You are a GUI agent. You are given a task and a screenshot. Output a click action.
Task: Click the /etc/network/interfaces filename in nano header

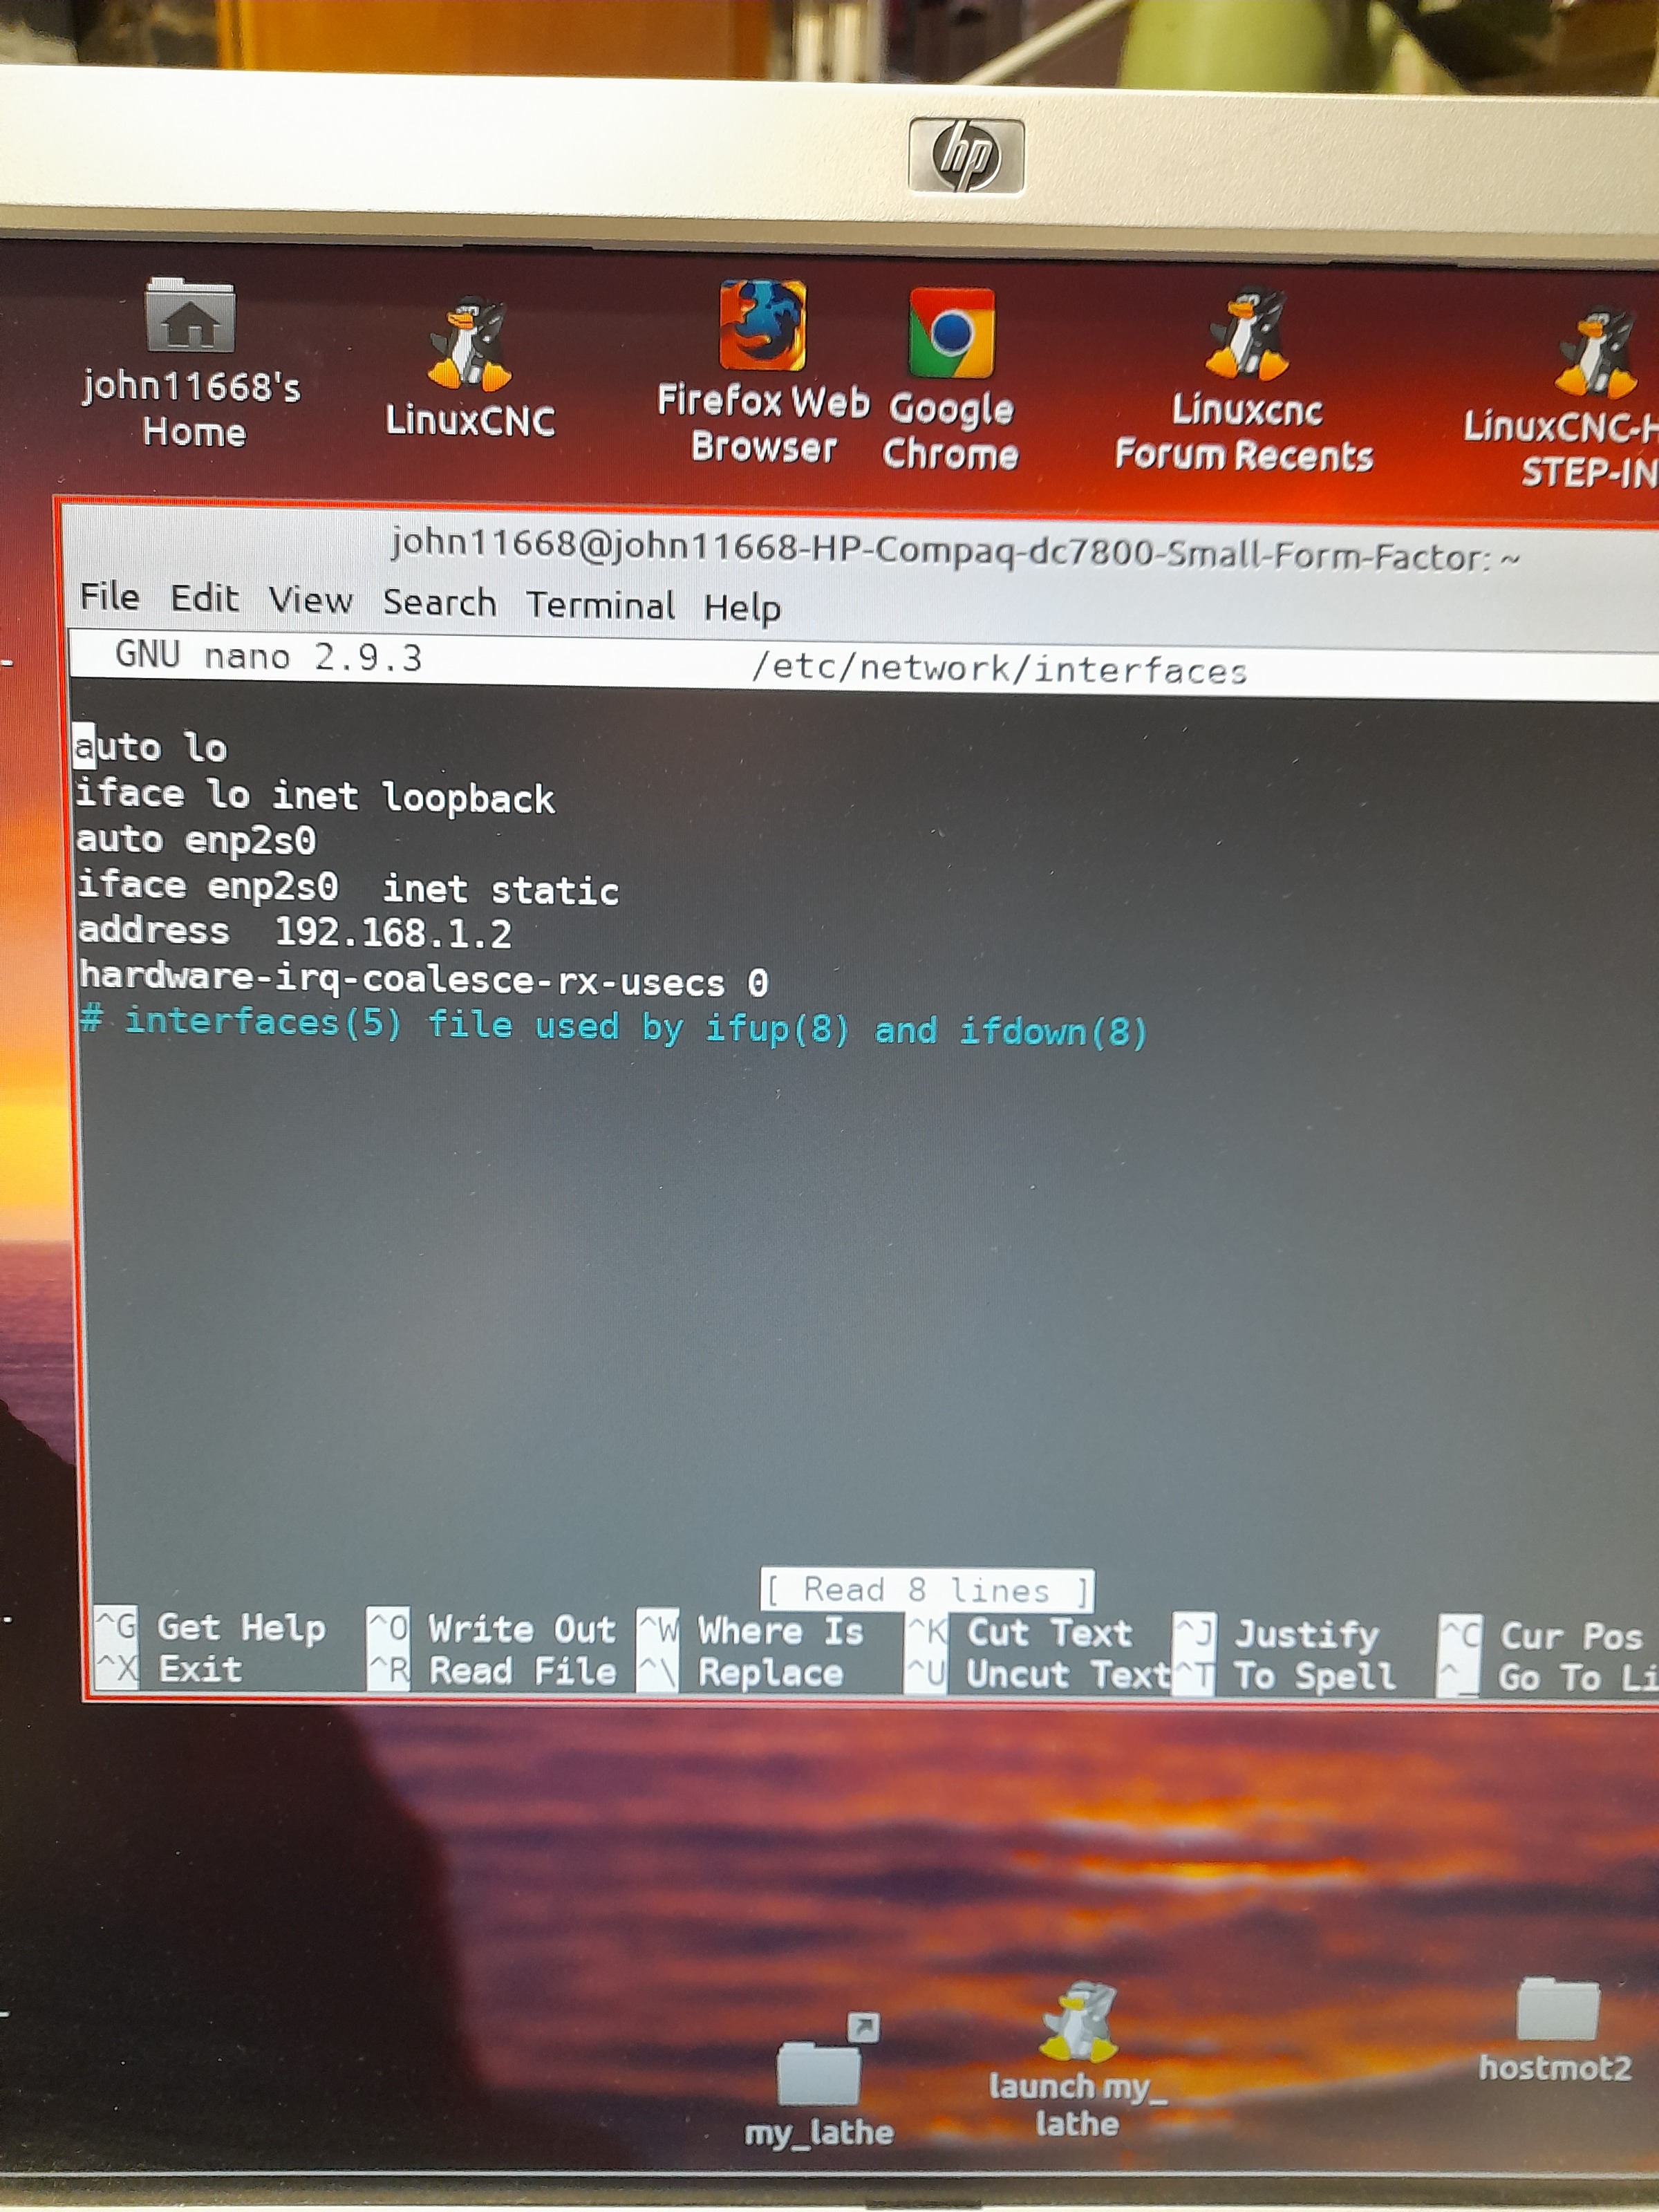[999, 668]
